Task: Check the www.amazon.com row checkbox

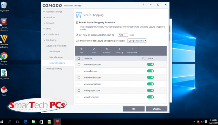Action: click(79, 64)
